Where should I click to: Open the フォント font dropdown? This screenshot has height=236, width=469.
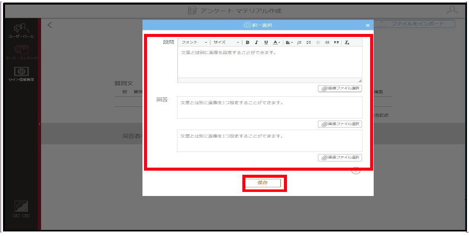194,43
